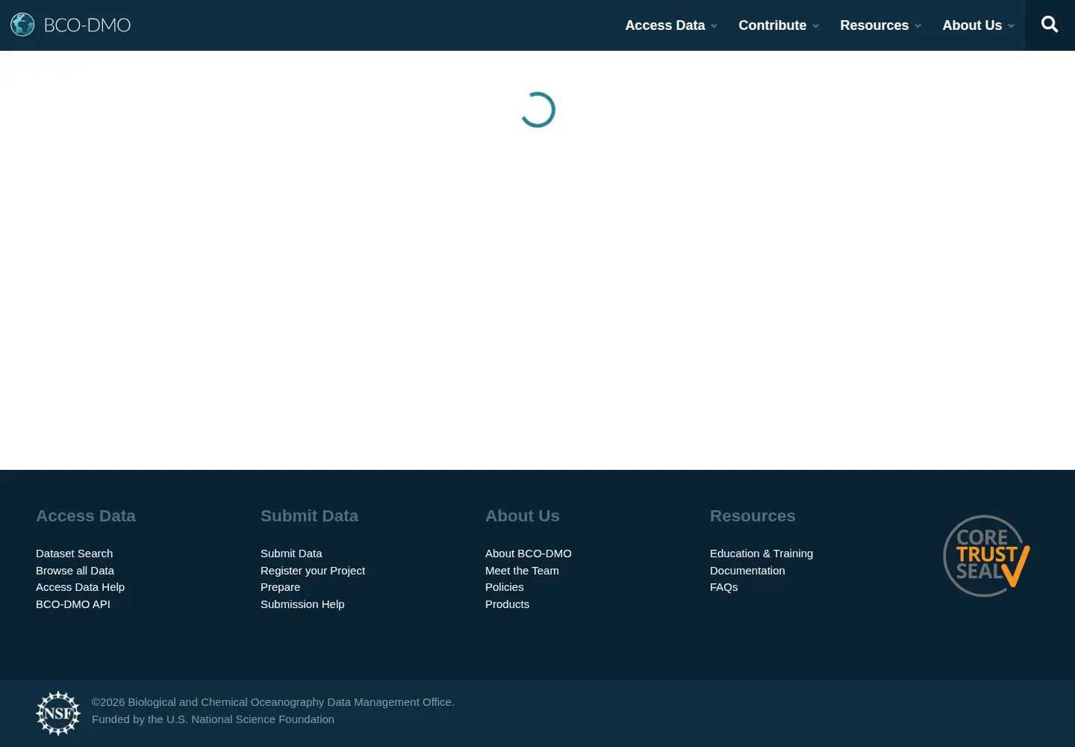Expand the Access Data dropdown chevron

point(714,26)
